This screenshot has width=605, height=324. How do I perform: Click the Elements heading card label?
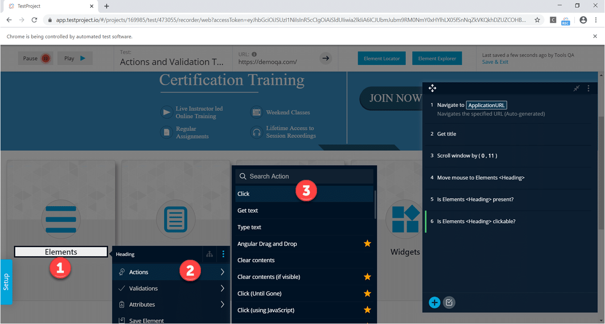click(x=61, y=252)
